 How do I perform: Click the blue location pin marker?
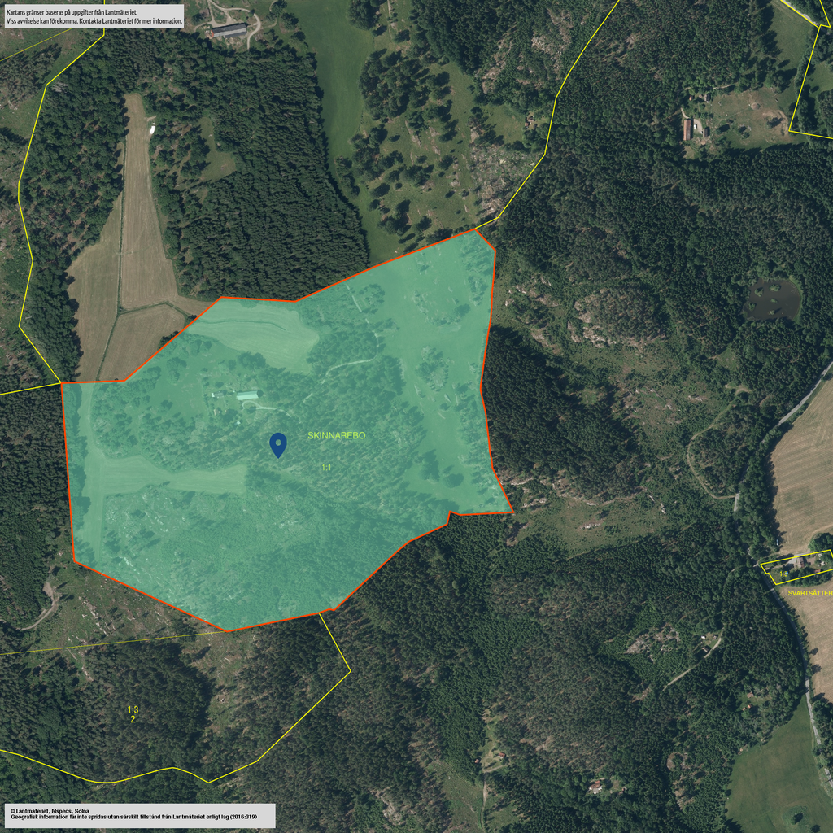pos(278,444)
